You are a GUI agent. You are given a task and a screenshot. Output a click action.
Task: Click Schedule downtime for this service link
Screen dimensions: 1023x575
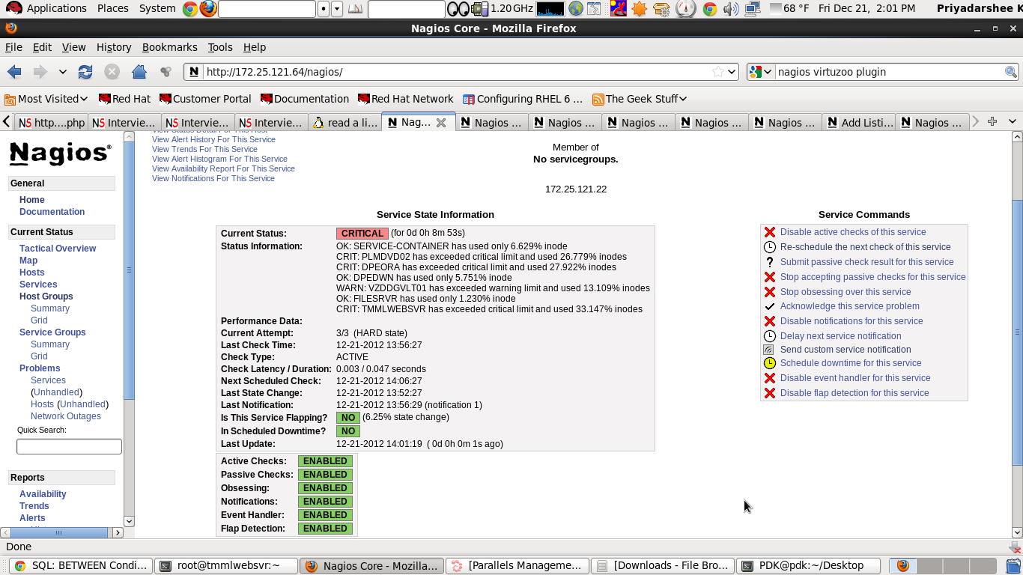851,363
